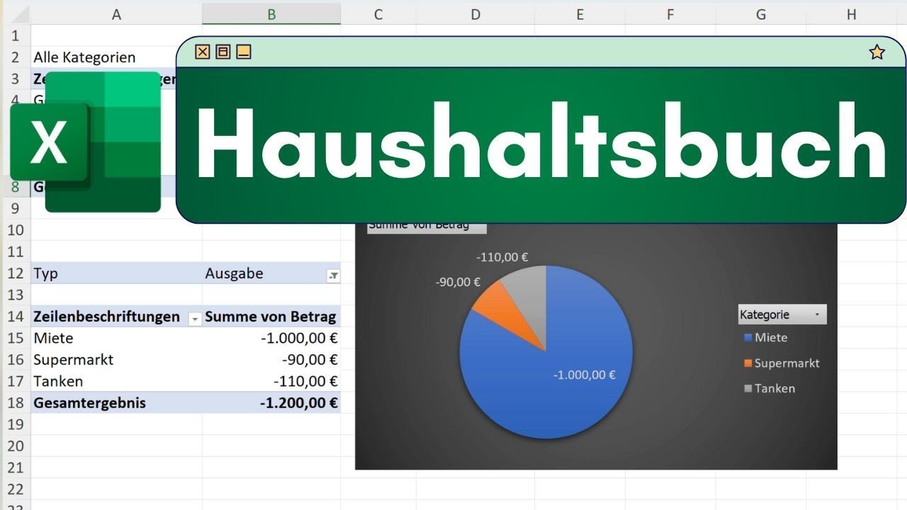Select row 20 header
Viewport: 907px width, 510px height.
pos(16,446)
